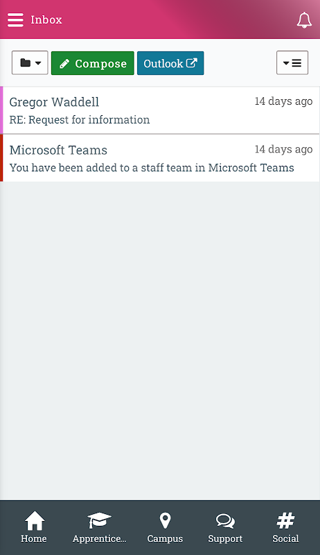Image resolution: width=320 pixels, height=555 pixels.
Task: Open mailbox in Outlook
Action: [x=170, y=63]
